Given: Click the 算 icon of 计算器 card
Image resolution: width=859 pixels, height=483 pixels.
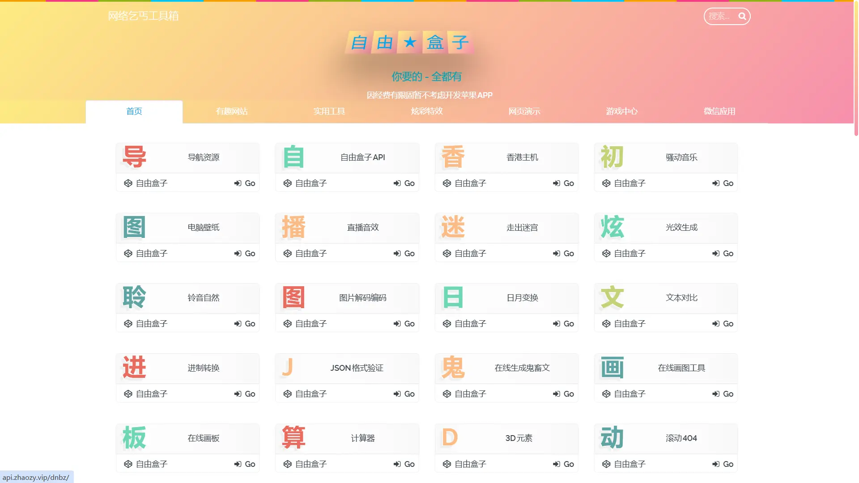Looking at the screenshot, I should [x=293, y=438].
